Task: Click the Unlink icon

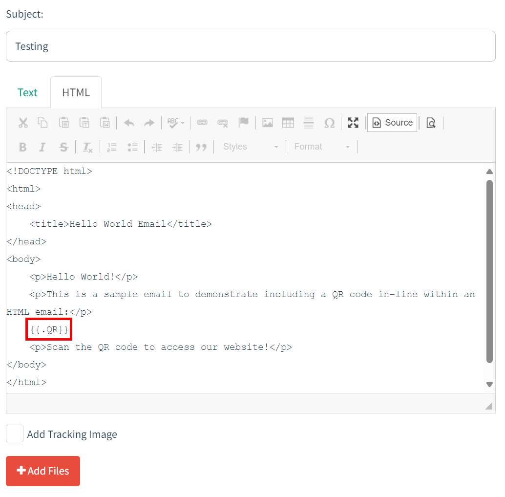Action: pos(223,123)
